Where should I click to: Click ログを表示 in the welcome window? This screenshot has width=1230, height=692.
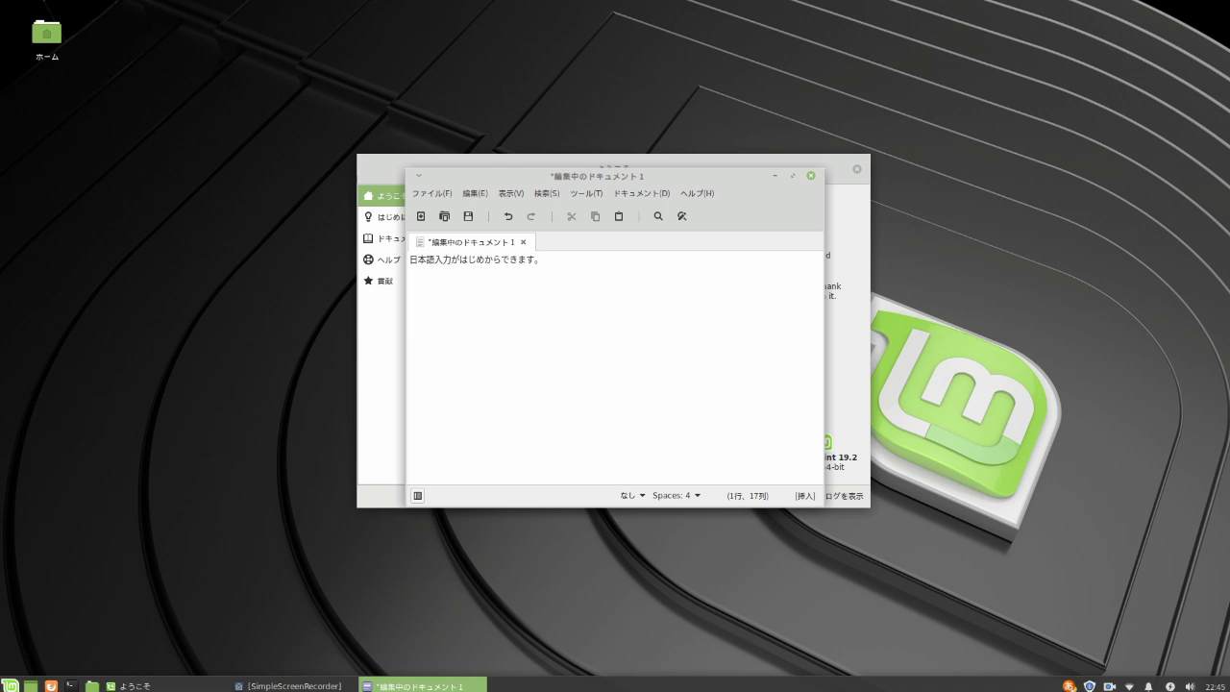point(844,495)
